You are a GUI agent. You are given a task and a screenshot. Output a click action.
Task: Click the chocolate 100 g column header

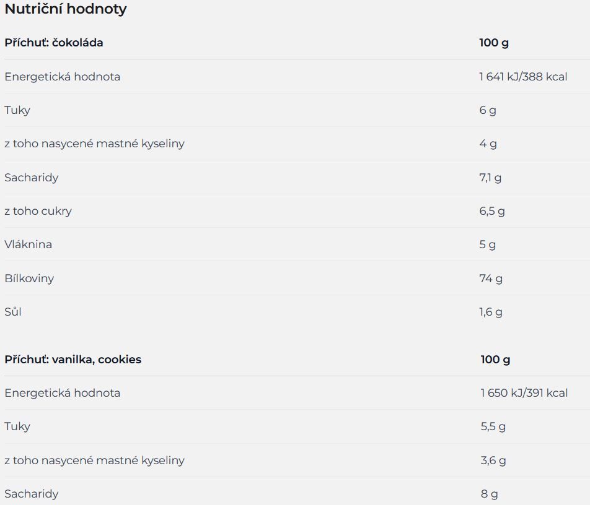point(494,43)
